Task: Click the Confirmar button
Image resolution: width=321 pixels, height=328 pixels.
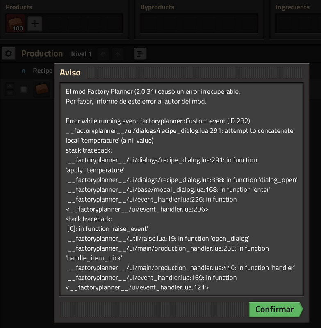Action: pyautogui.click(x=275, y=309)
